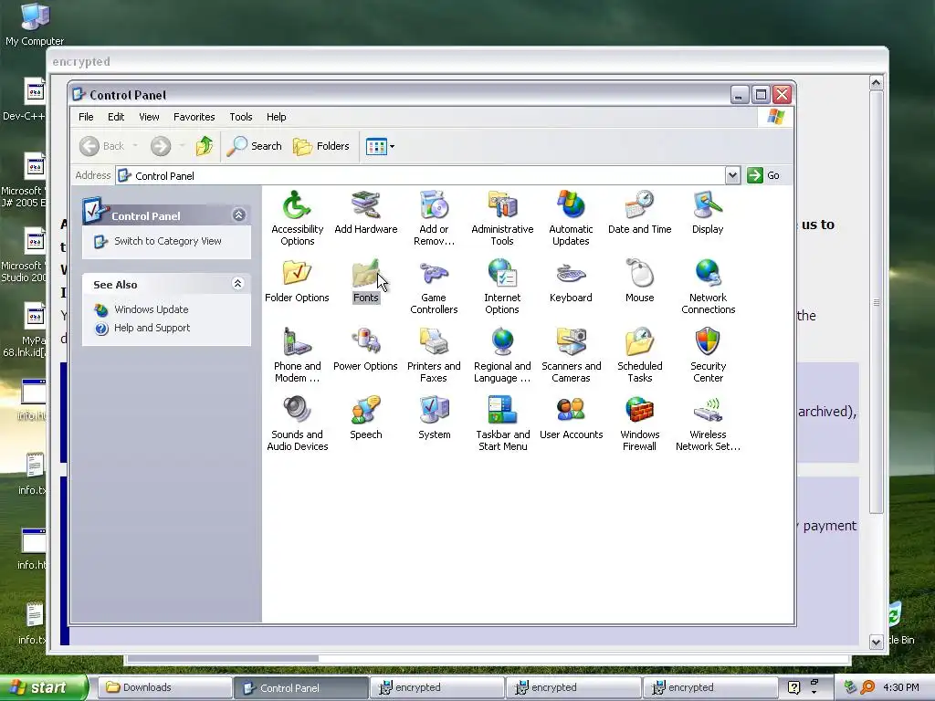Select Security Center shield icon
The height and width of the screenshot is (701, 935).
[708, 355]
